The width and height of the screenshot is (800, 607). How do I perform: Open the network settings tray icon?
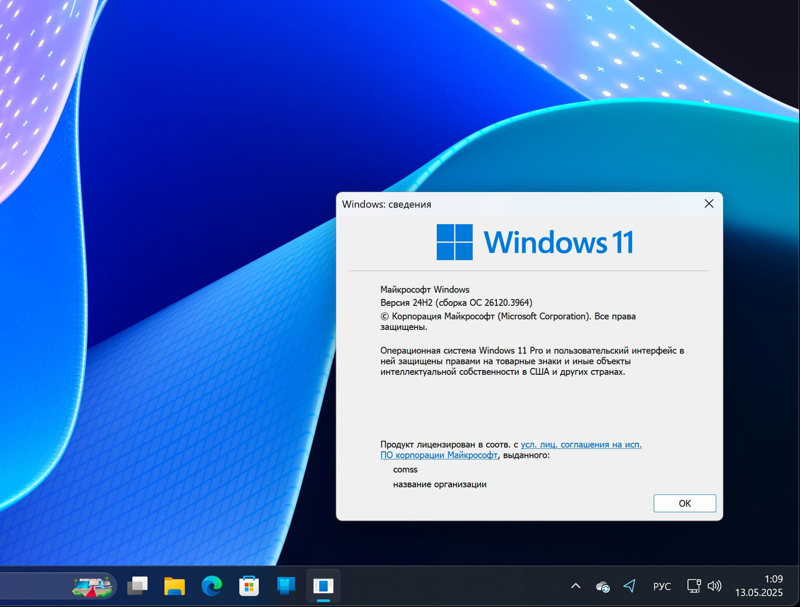click(x=693, y=586)
